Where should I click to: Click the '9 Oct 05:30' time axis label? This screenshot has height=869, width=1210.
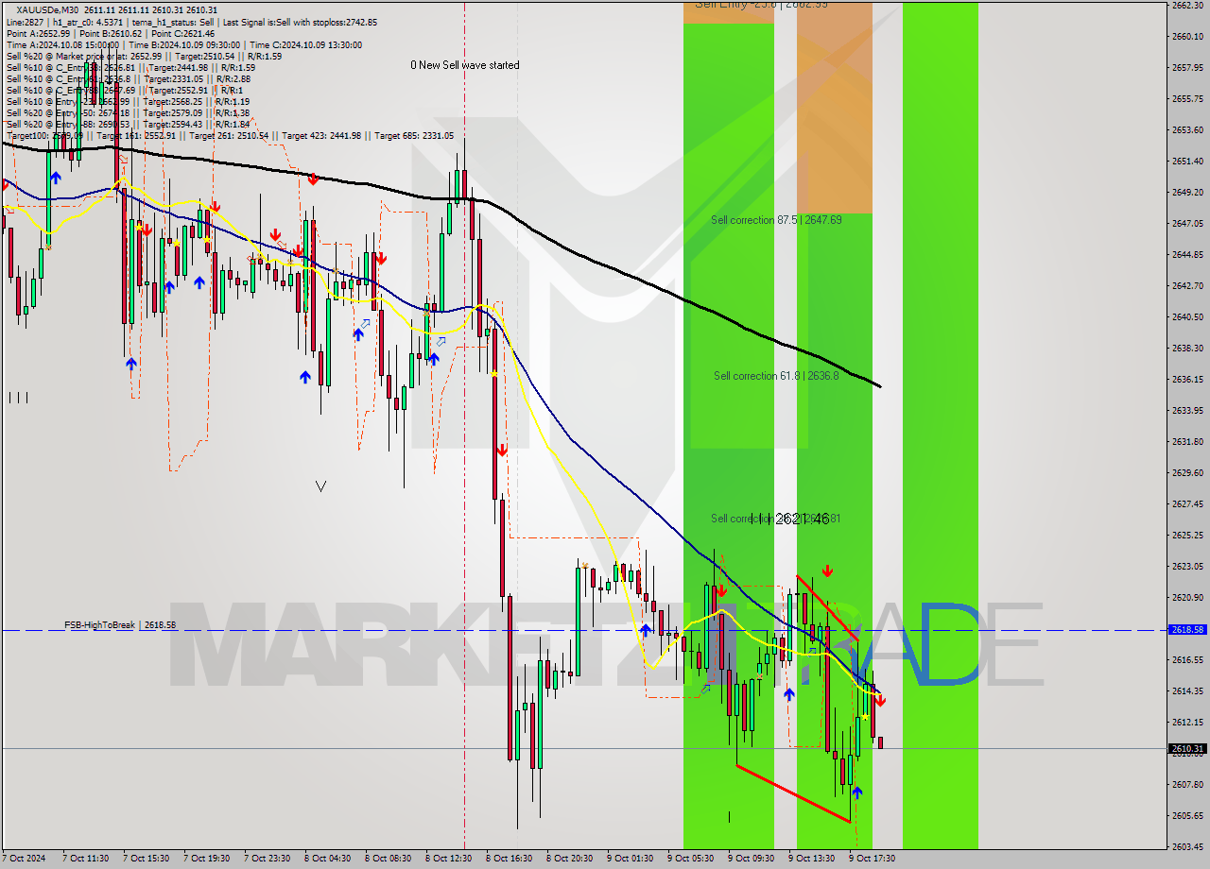pos(690,859)
